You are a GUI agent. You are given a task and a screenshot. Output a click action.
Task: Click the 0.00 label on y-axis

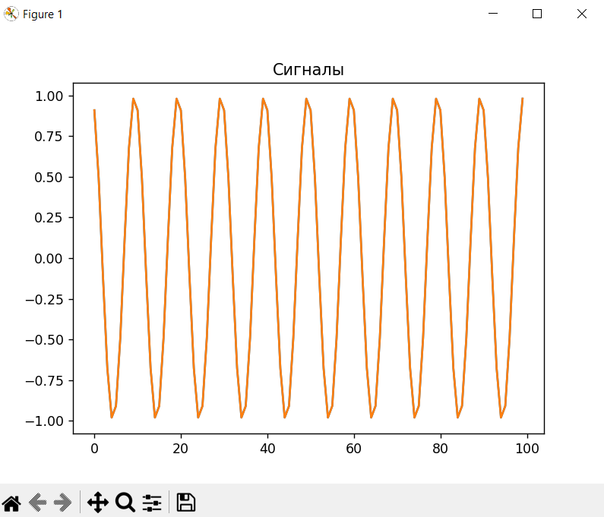click(49, 259)
